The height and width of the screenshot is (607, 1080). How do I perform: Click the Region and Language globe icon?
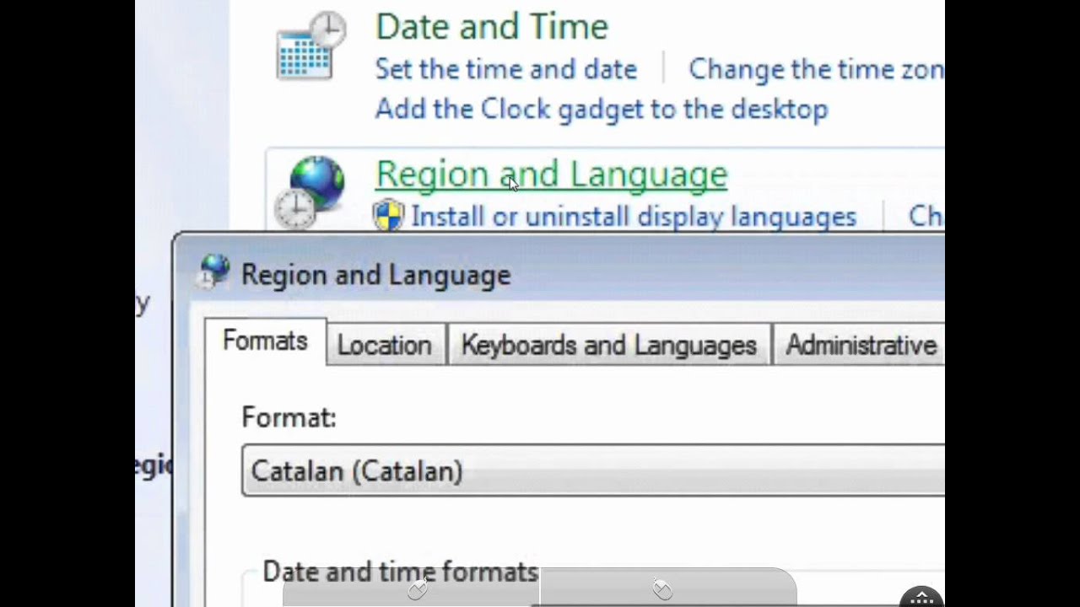click(316, 191)
